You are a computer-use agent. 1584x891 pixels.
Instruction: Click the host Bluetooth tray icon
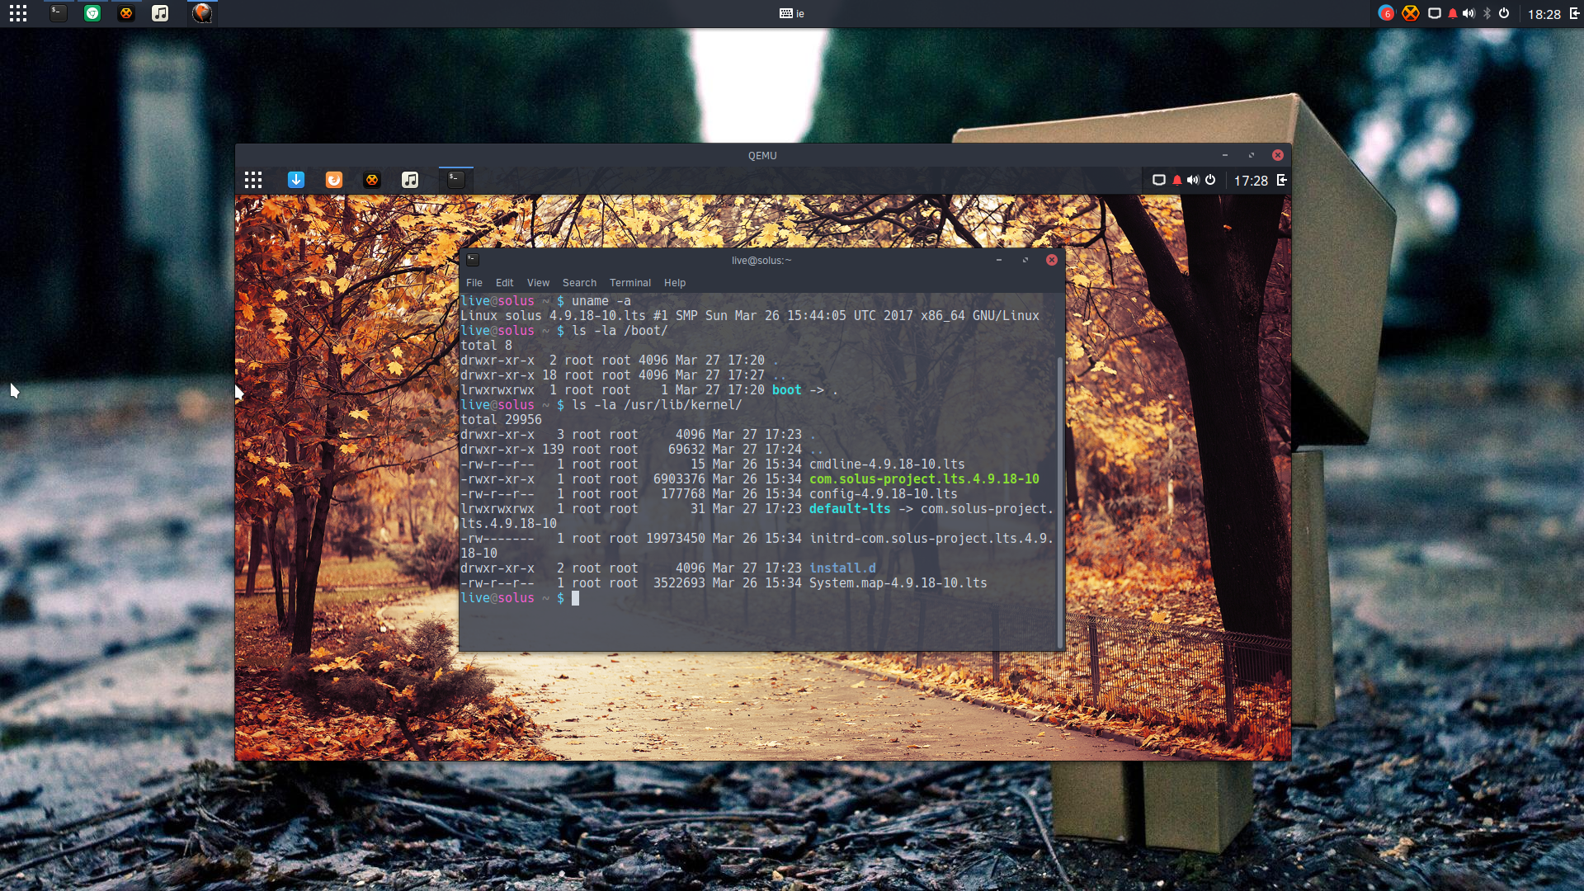point(1487,13)
